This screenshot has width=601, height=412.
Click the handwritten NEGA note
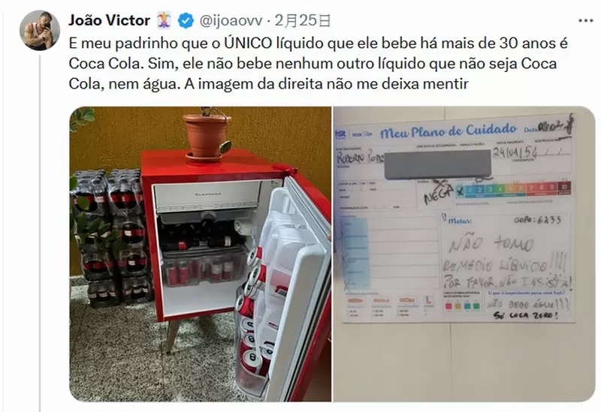tap(438, 194)
